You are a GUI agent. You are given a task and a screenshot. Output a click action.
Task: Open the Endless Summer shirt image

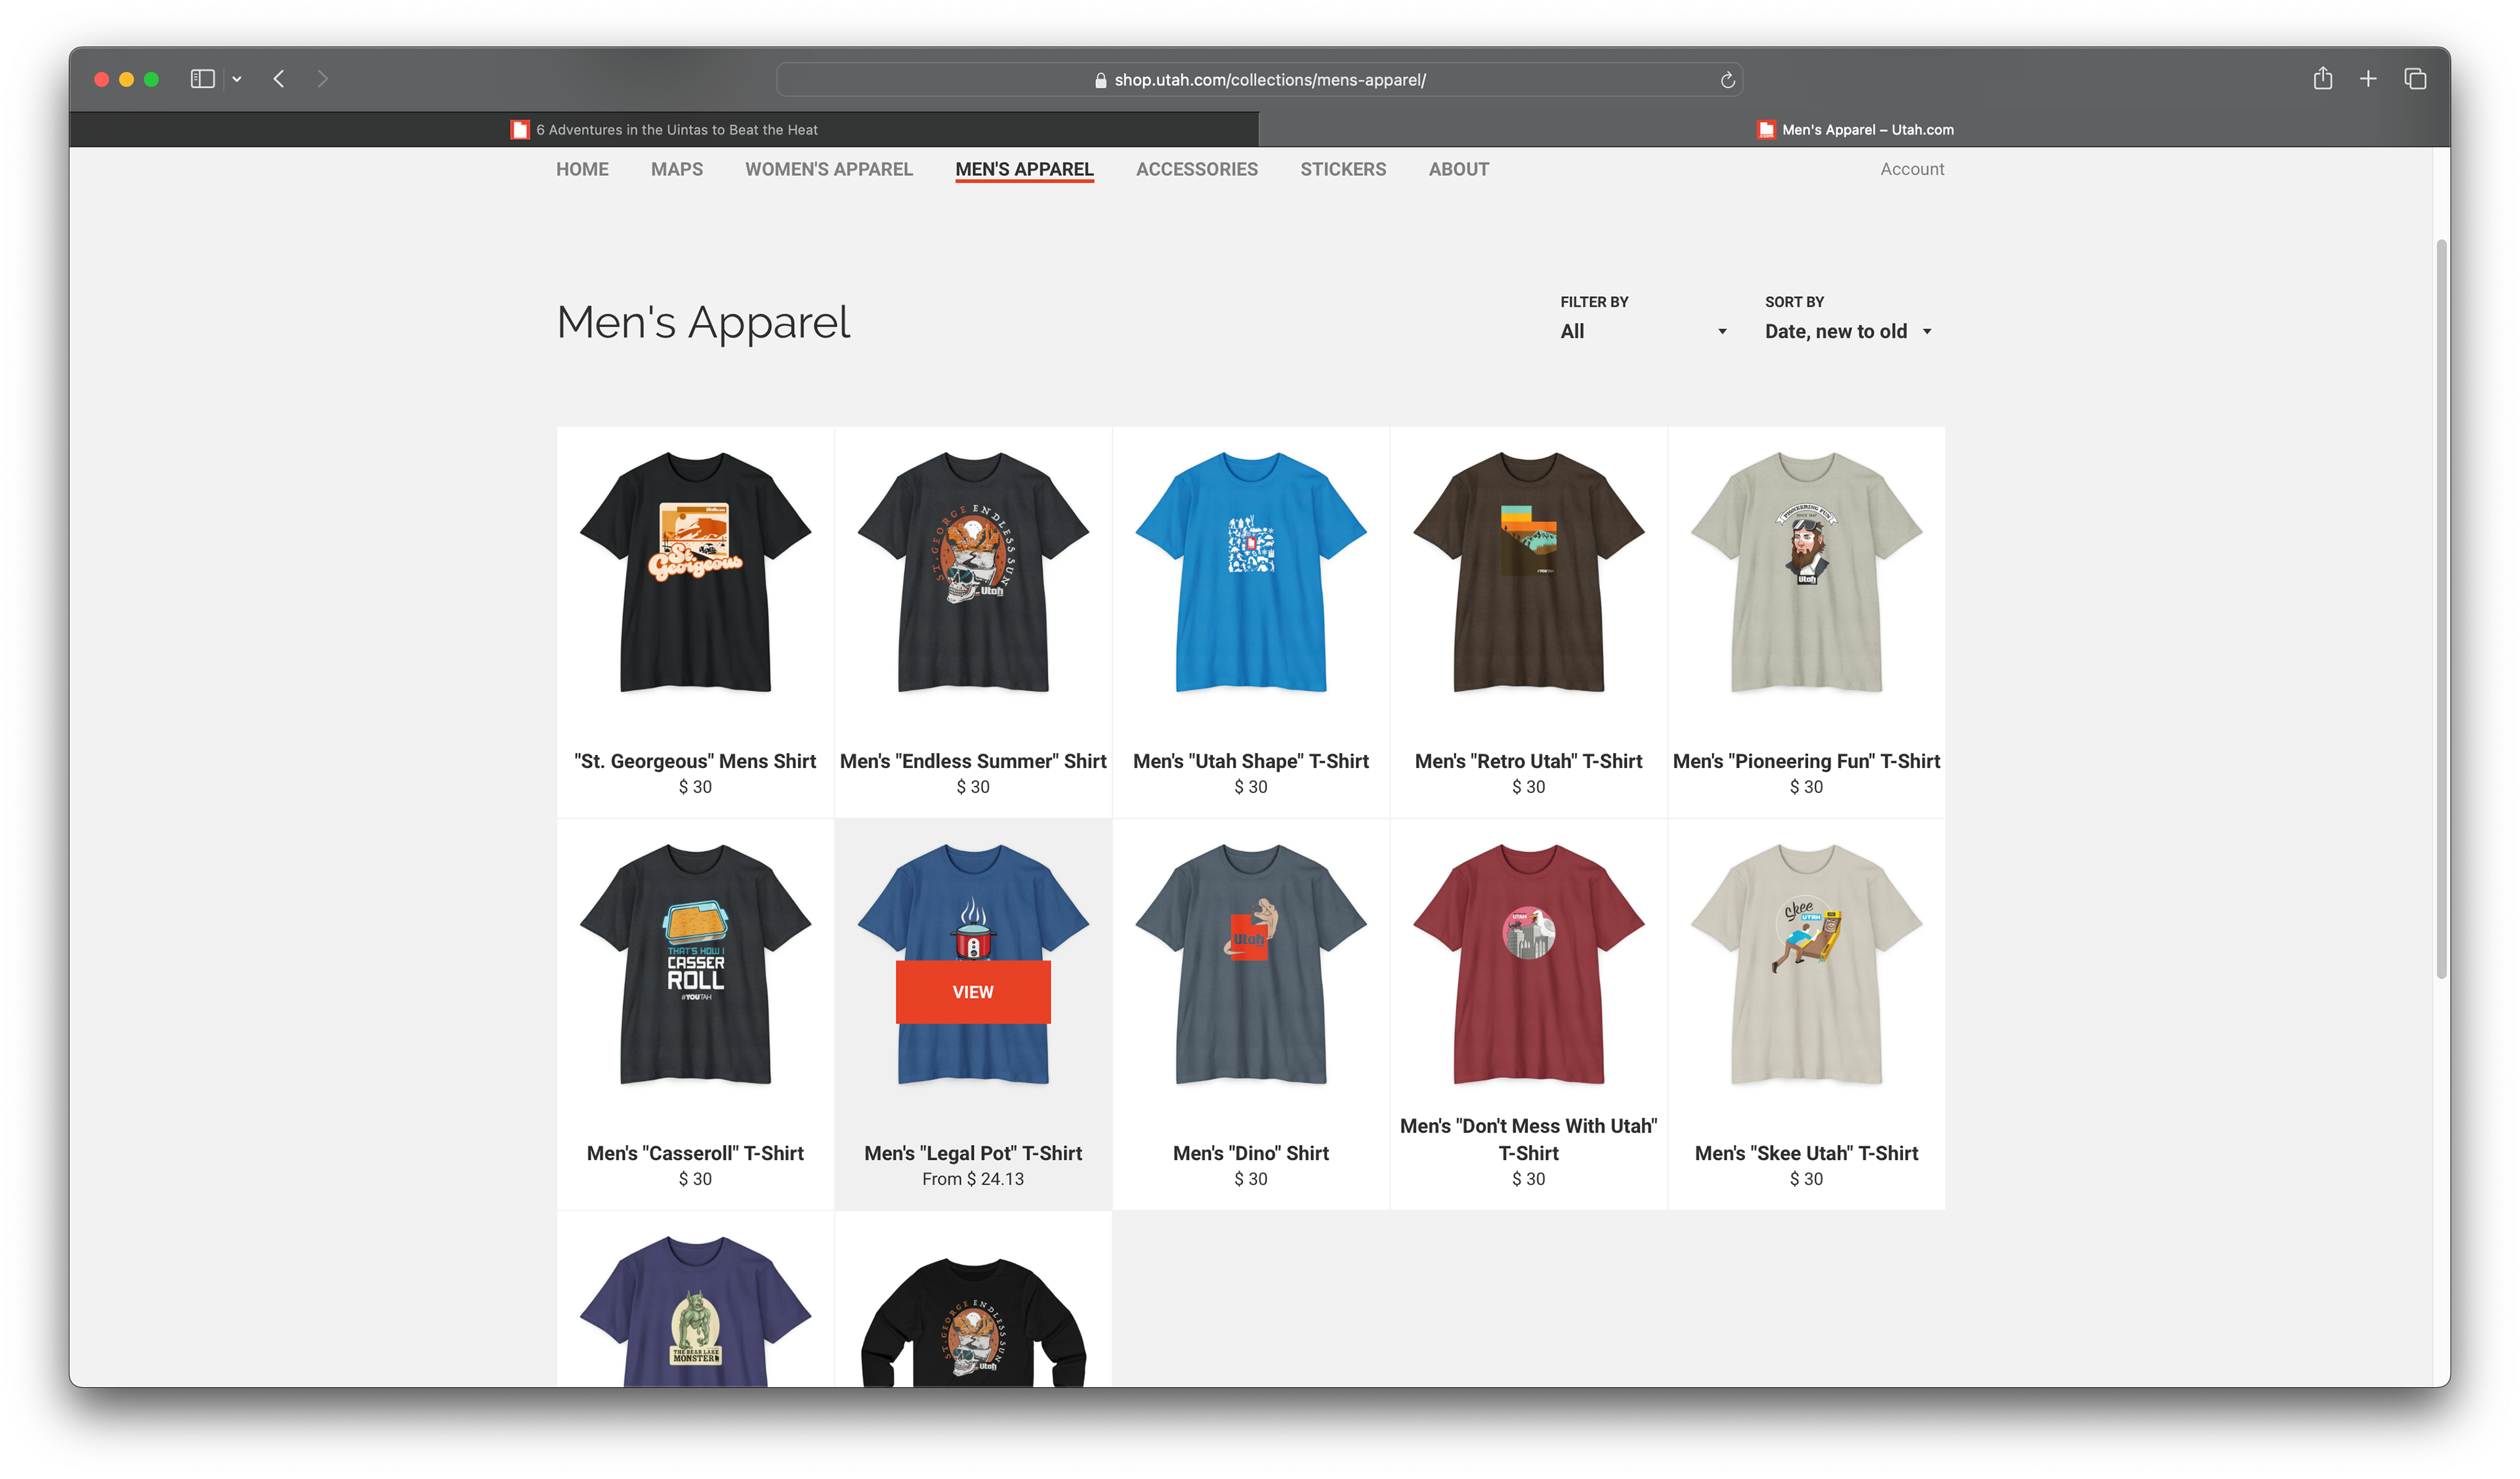pyautogui.click(x=973, y=572)
